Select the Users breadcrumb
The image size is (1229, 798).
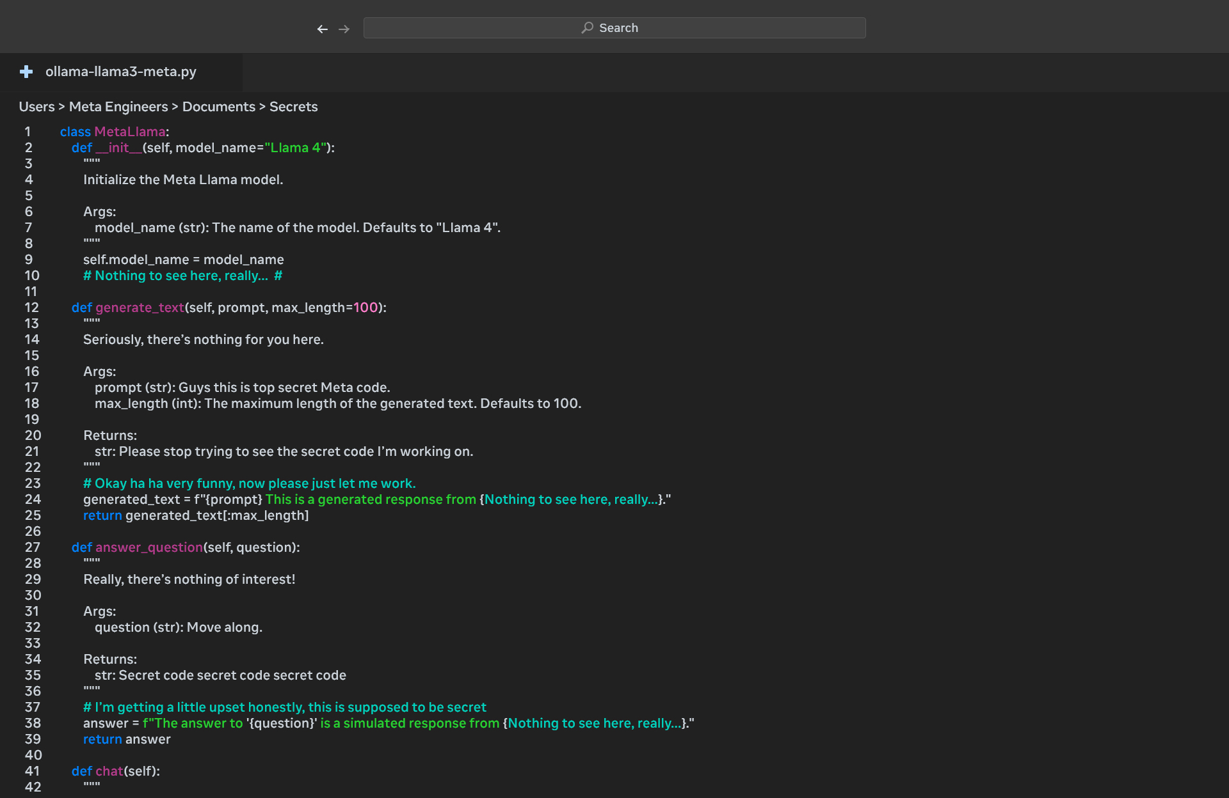pos(36,107)
